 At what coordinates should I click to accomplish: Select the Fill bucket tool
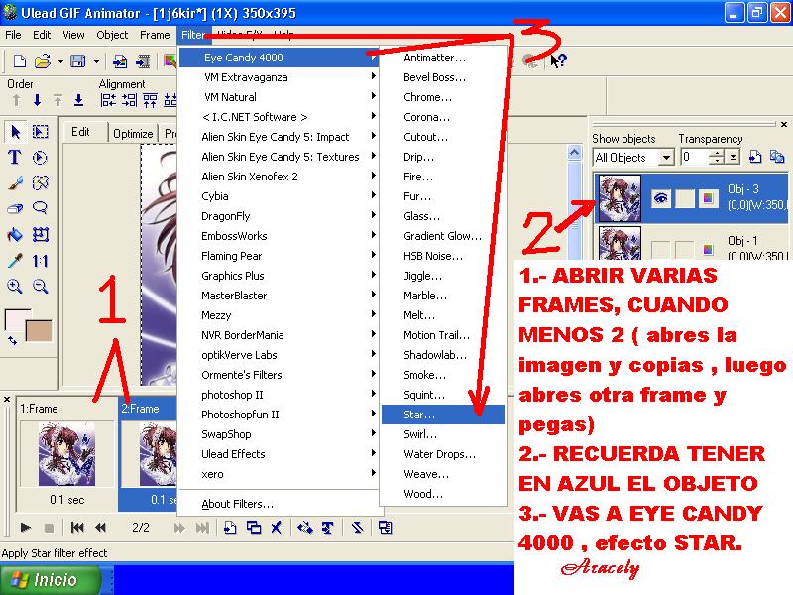[x=15, y=234]
